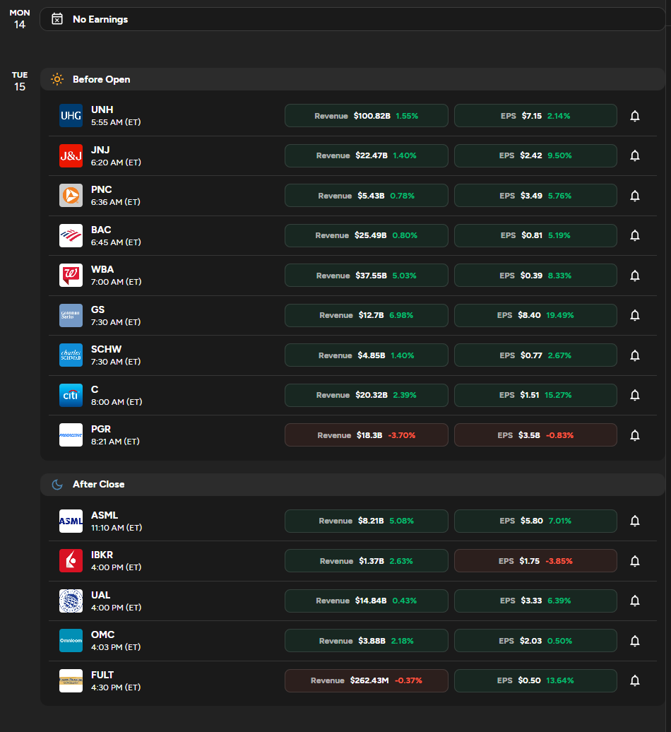Image resolution: width=671 pixels, height=732 pixels.
Task: Open the Charles Schwab logo
Action: [x=71, y=355]
